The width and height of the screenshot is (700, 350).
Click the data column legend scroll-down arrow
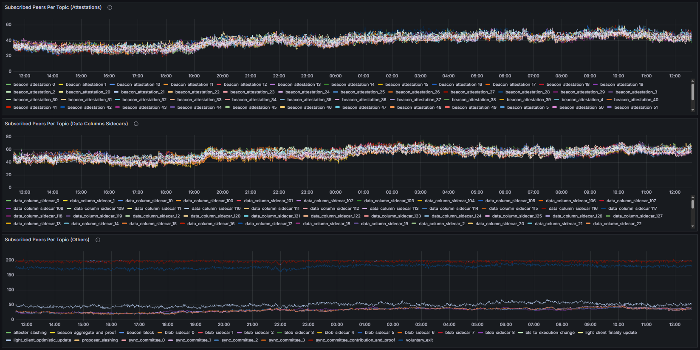tap(693, 226)
